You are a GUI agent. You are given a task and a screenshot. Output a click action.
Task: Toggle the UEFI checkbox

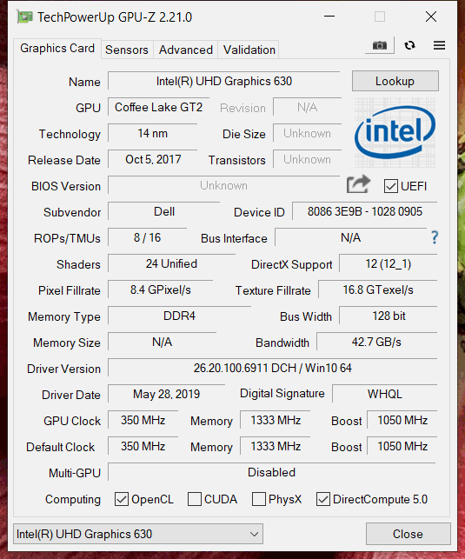pyautogui.click(x=390, y=186)
